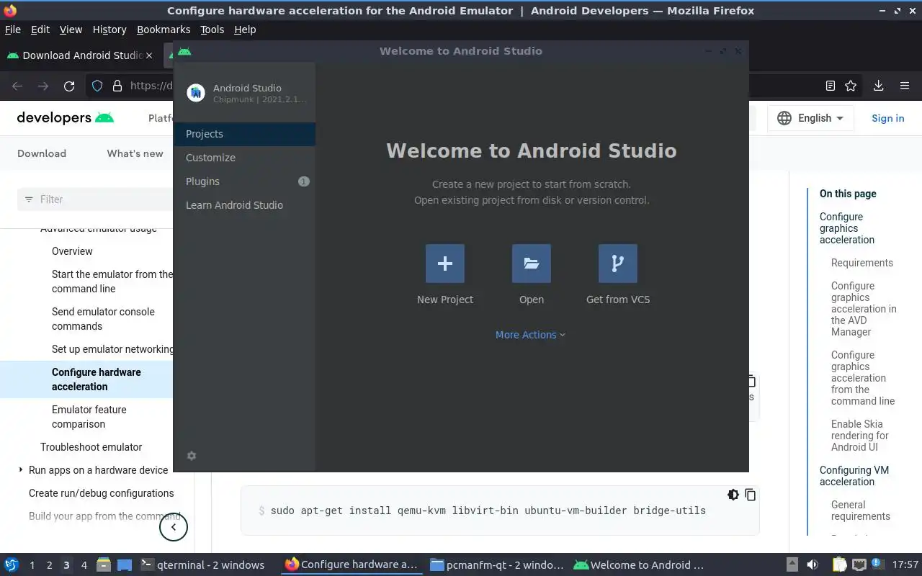This screenshot has width=922, height=576.
Task: Open the Firefox Tools menu
Action: [212, 30]
